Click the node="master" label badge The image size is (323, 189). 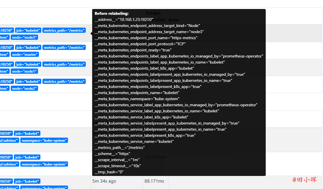25,55
